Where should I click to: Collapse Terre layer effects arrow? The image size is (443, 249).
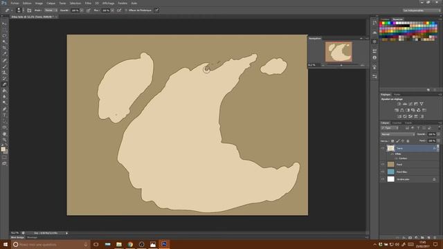pyautogui.click(x=437, y=148)
